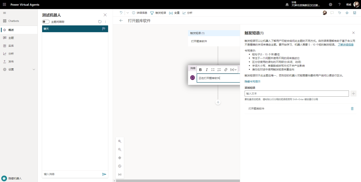Open insert variable {x} dropdown
Image resolution: width=361 pixels, height=182 pixels.
[x=233, y=70]
